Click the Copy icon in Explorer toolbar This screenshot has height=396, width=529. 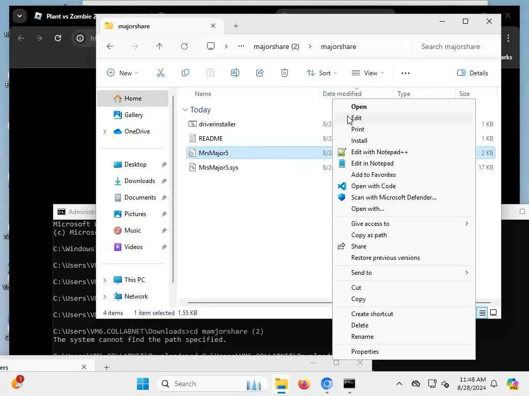185,73
